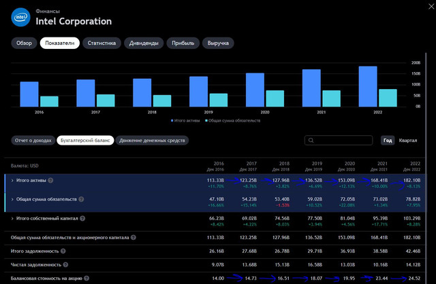Click the 2022 column header
This screenshot has width=436, height=284.
coord(411,166)
